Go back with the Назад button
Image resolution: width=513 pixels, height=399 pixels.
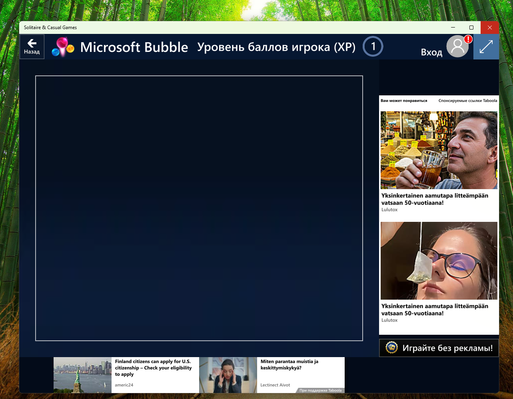[x=32, y=47]
